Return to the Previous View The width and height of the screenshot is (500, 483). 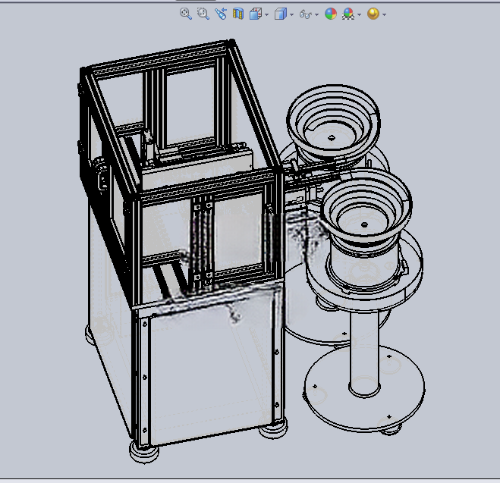tap(221, 14)
